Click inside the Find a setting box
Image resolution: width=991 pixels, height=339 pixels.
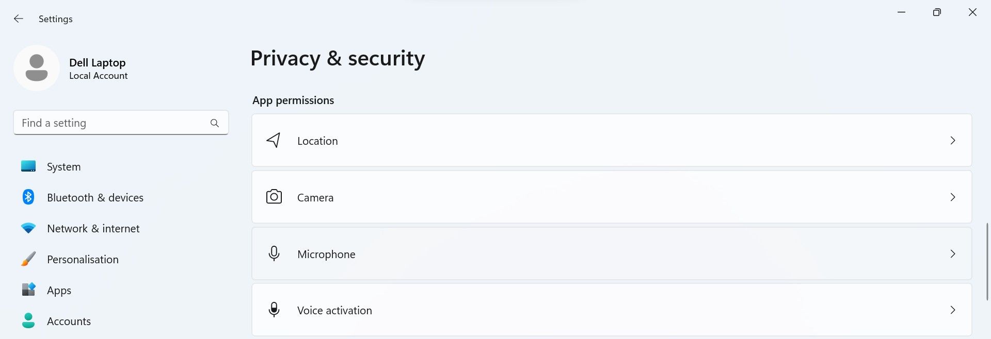tap(103, 123)
